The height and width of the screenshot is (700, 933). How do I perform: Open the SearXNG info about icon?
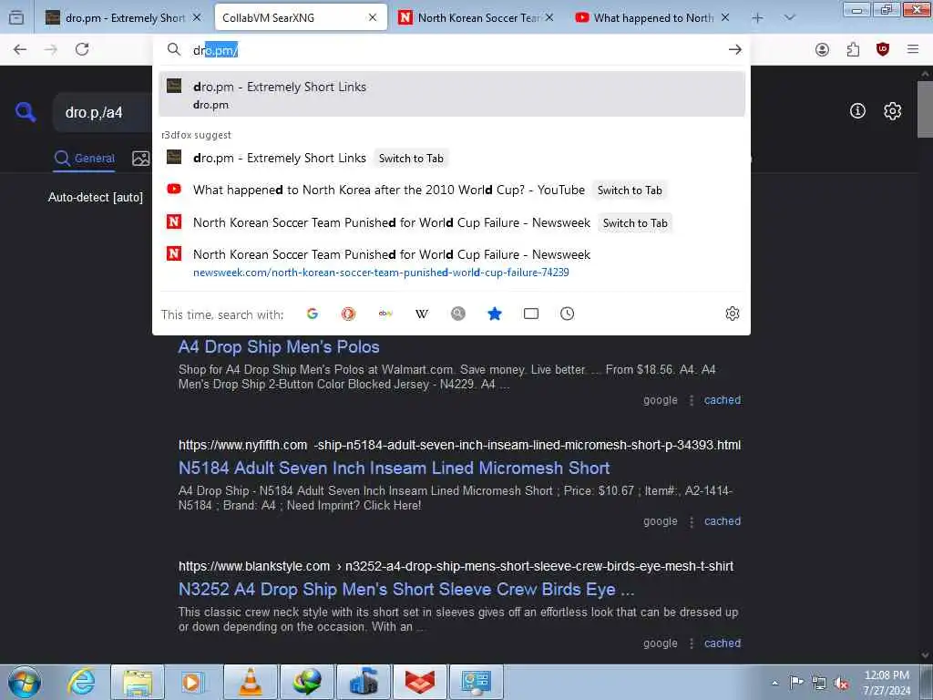point(857,110)
